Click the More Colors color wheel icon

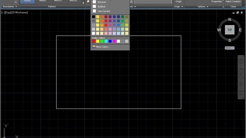(x=94, y=47)
